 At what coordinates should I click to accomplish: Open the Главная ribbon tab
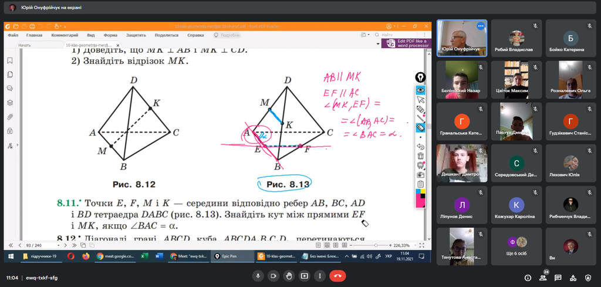pyautogui.click(x=34, y=35)
